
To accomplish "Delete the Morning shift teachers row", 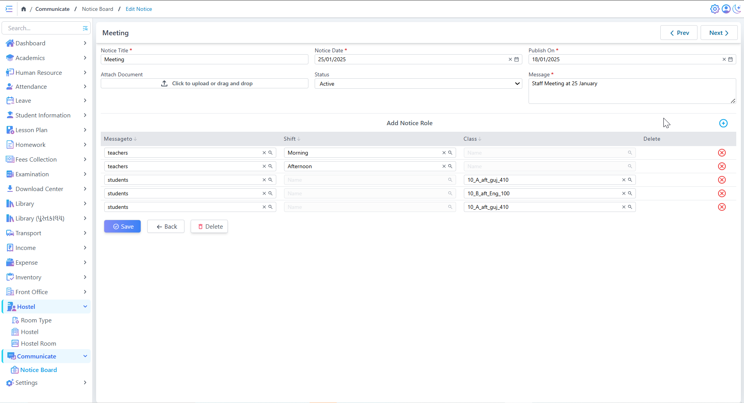I will [722, 153].
